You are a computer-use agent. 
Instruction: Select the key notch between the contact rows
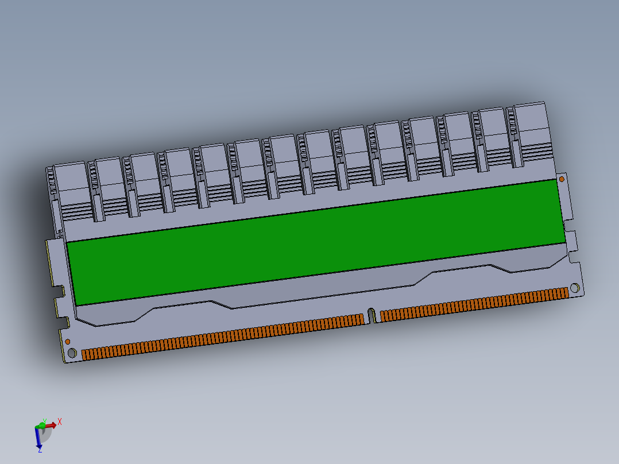[371, 315]
